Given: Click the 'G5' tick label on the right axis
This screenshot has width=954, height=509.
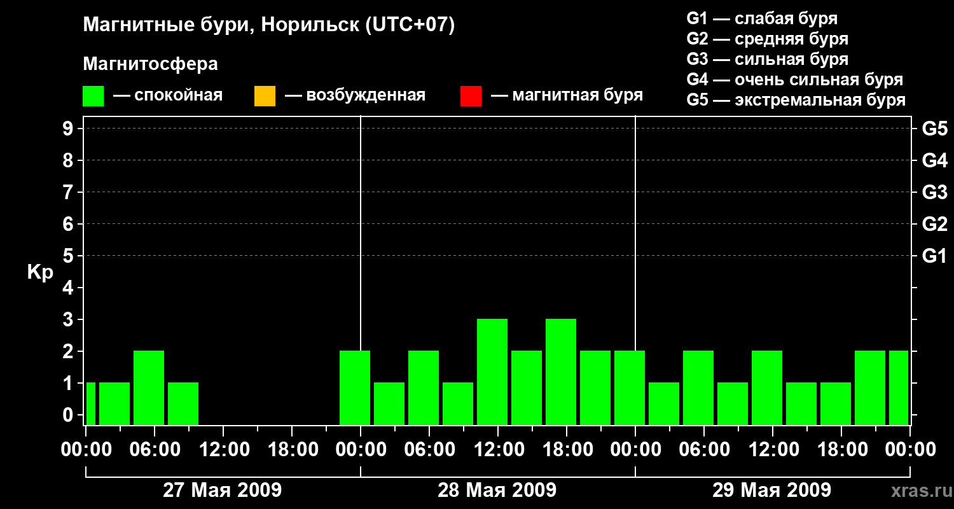Looking at the screenshot, I should 935,129.
